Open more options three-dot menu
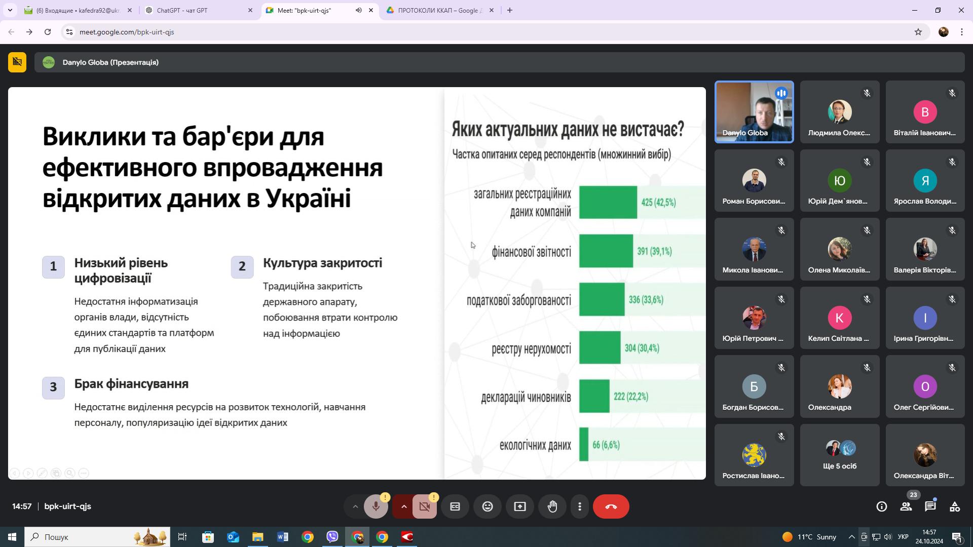Viewport: 973px width, 547px height. point(580,506)
